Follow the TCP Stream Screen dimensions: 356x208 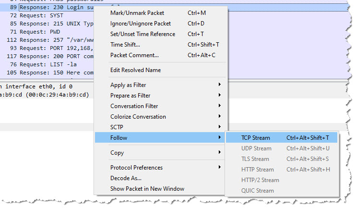(x=255, y=138)
